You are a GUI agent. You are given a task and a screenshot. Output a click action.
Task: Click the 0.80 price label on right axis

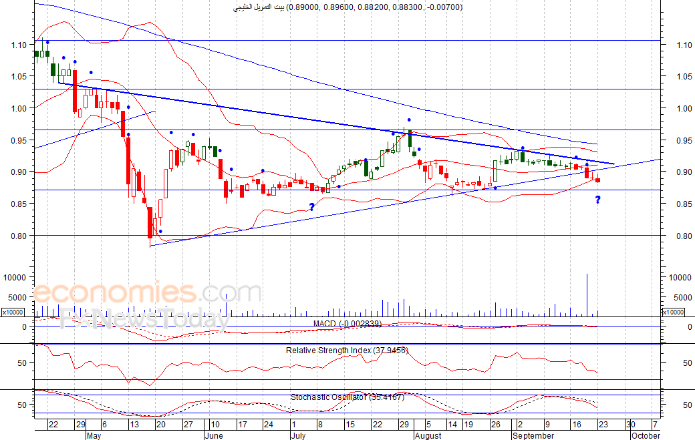point(684,236)
